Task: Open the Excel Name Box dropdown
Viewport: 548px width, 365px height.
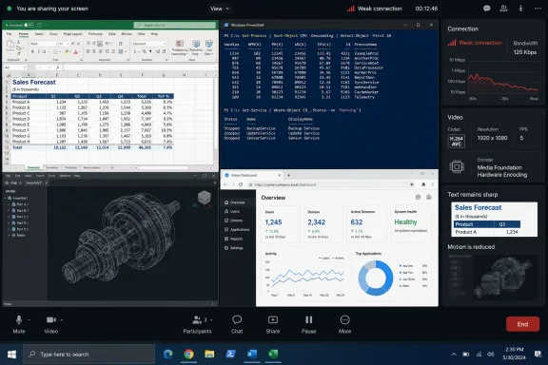Action: [25, 67]
